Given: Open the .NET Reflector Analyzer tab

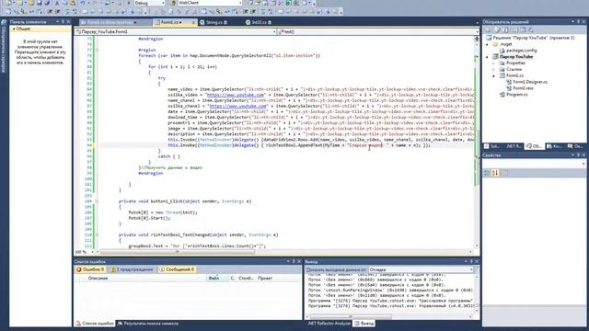Looking at the screenshot, I should (329, 324).
